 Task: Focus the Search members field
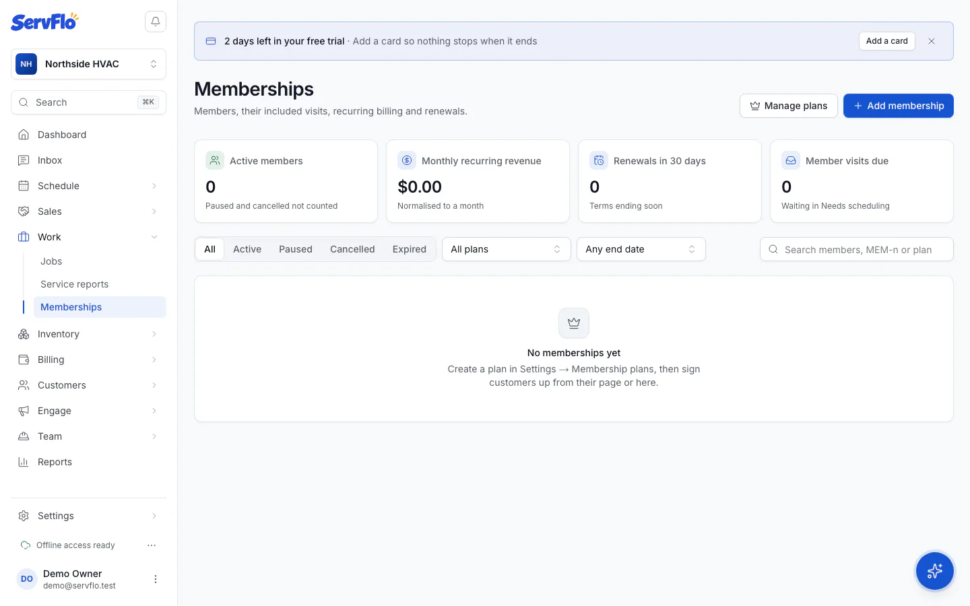tap(857, 249)
